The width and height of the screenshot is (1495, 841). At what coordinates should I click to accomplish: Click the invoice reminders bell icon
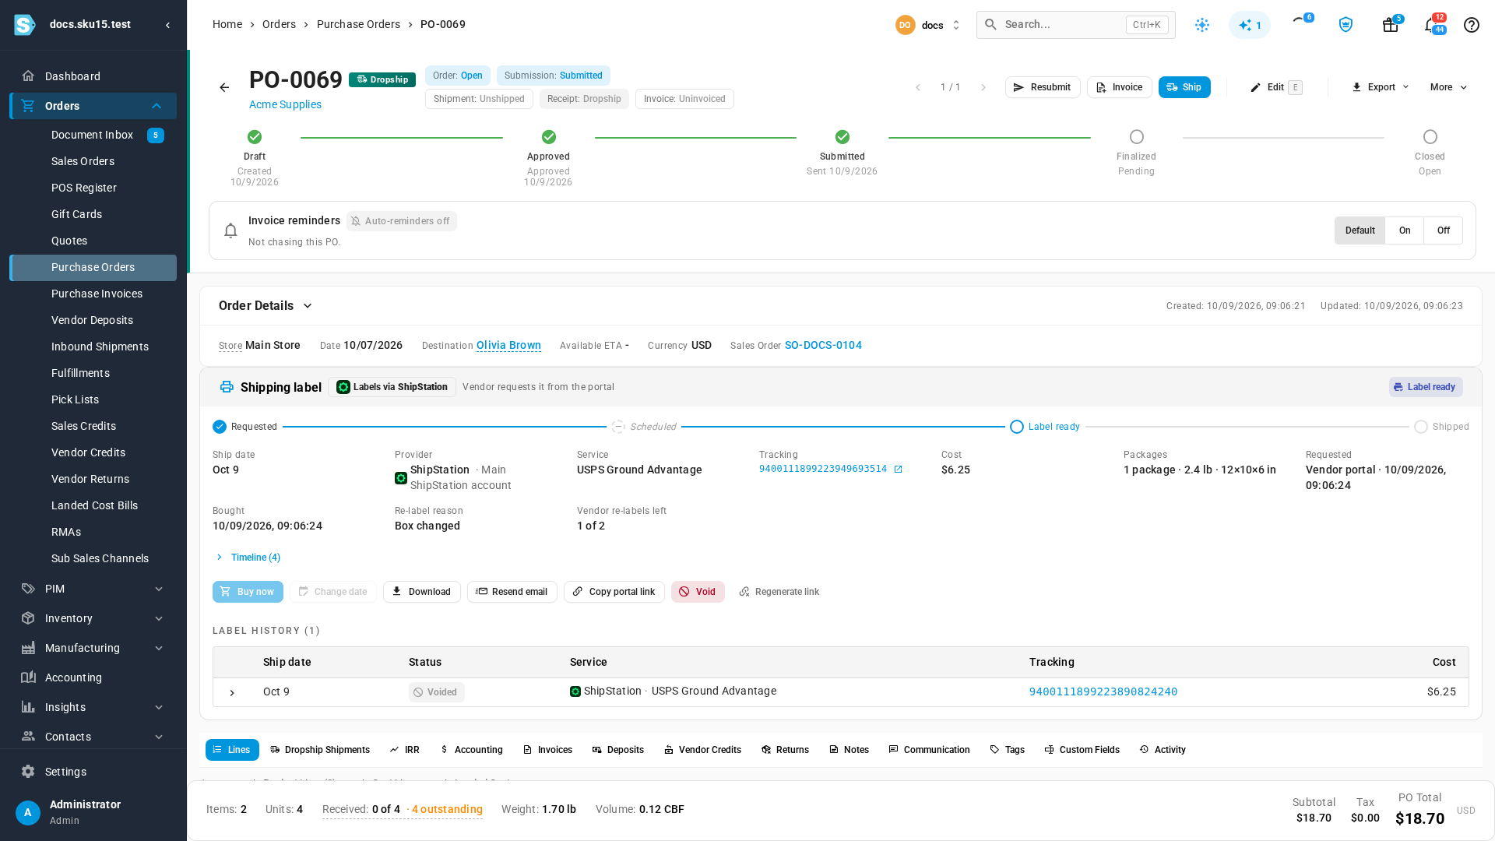coord(230,230)
